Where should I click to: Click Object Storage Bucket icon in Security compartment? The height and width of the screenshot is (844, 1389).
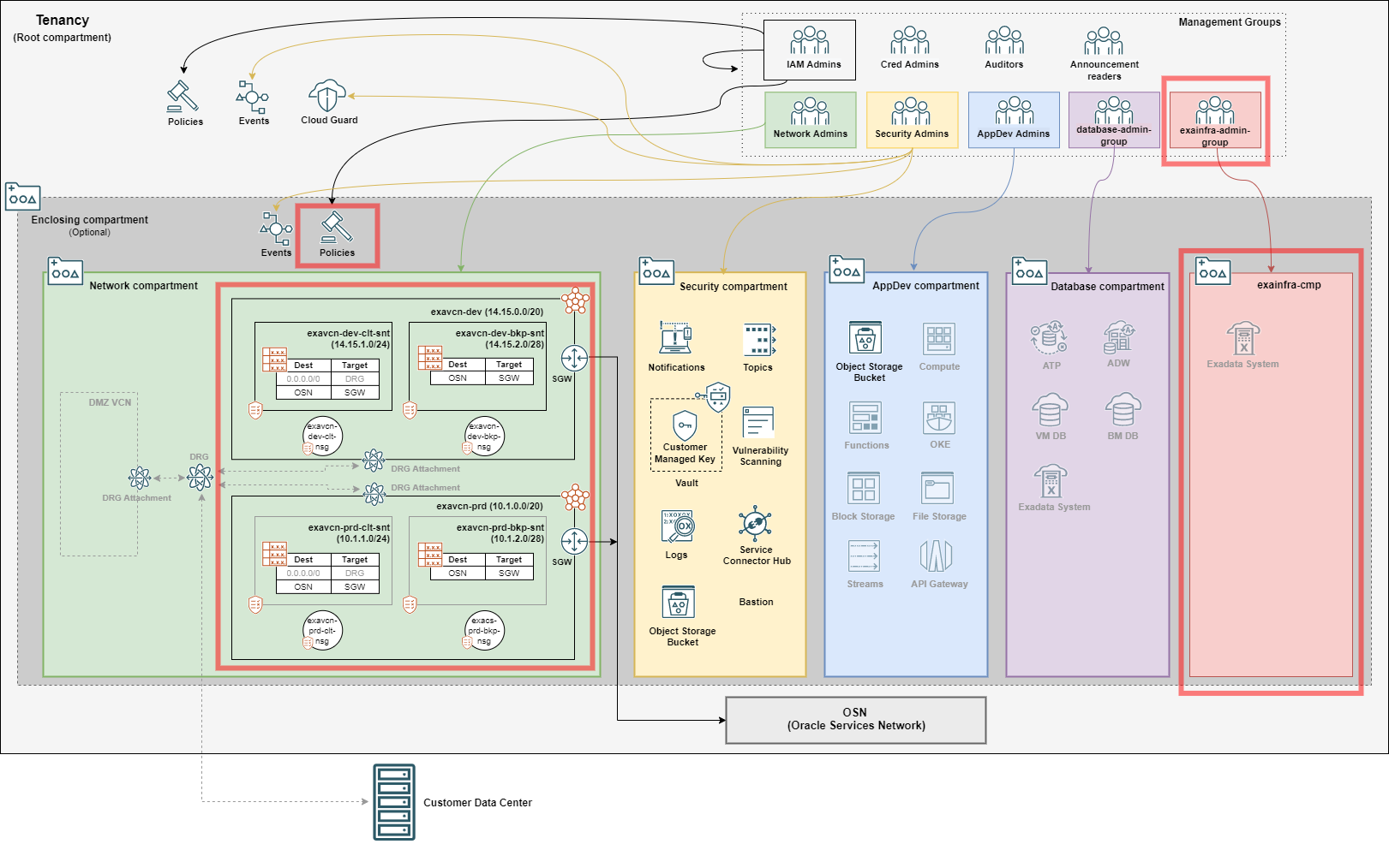[679, 603]
